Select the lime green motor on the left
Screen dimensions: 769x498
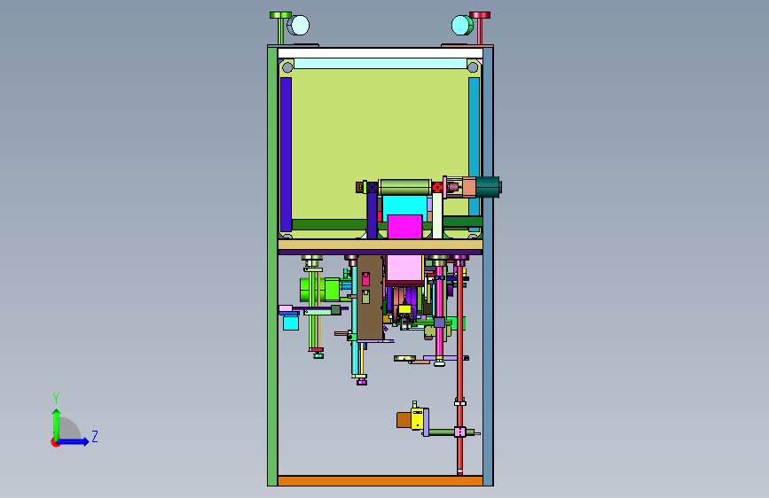point(320,289)
